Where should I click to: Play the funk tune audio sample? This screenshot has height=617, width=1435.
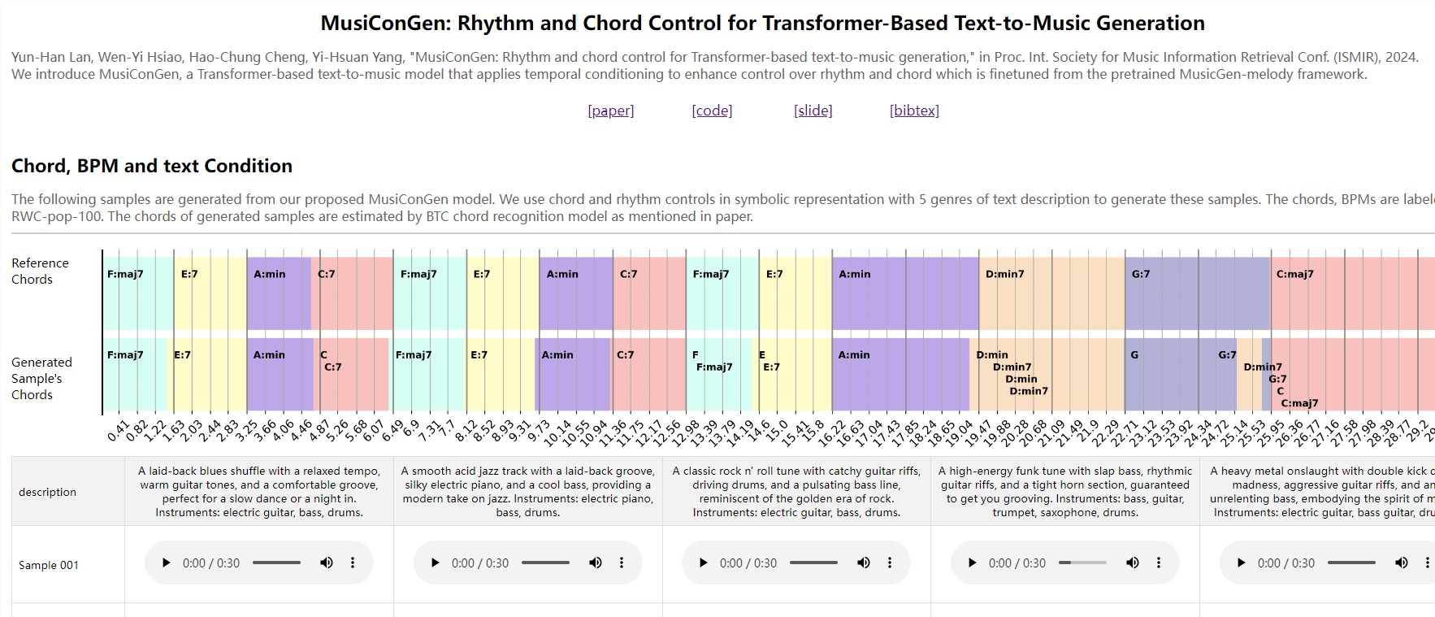972,563
